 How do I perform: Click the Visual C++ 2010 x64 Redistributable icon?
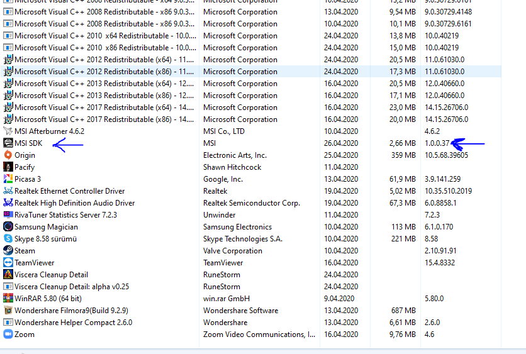[x=8, y=36]
